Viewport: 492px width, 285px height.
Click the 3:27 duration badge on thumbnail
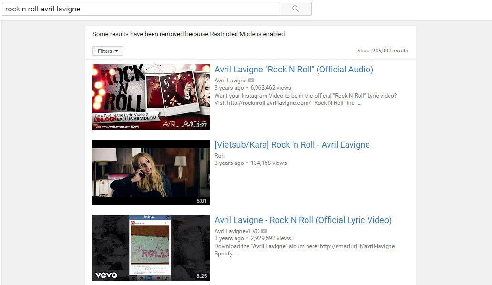[x=202, y=125]
